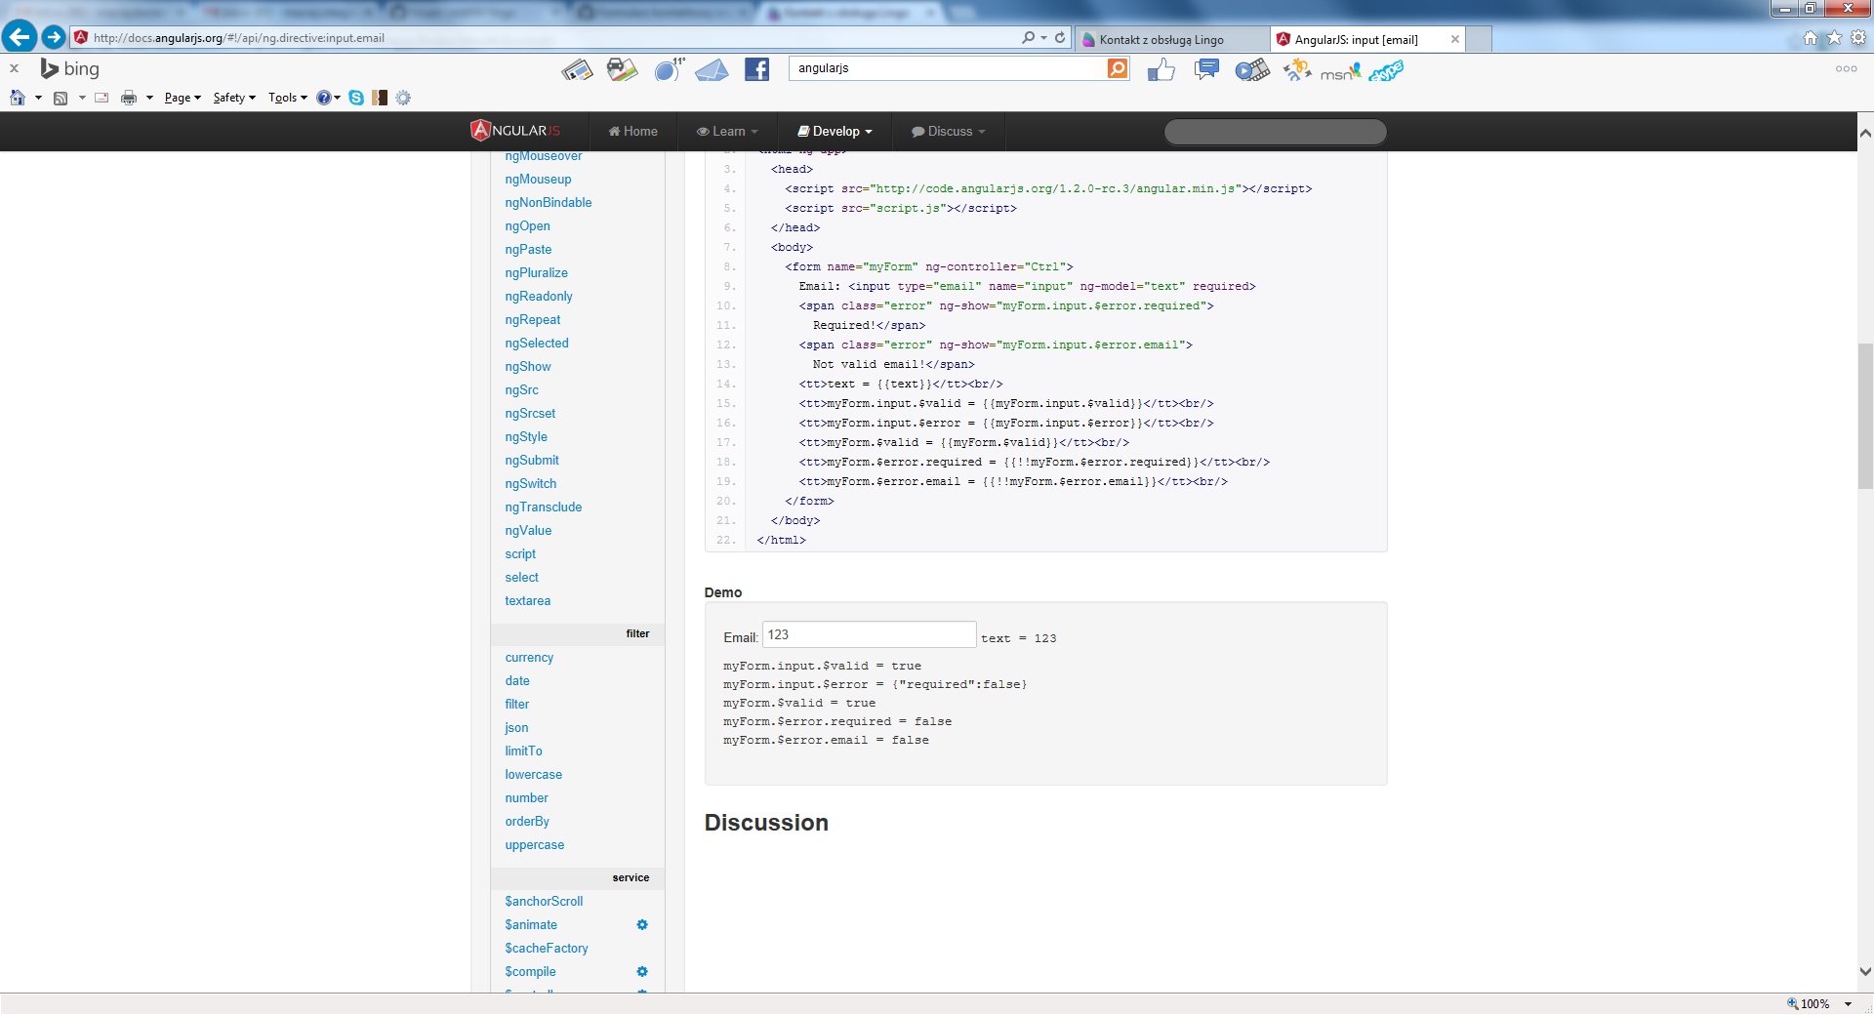Close the AngularJS: input [email] tab

tap(1455, 39)
